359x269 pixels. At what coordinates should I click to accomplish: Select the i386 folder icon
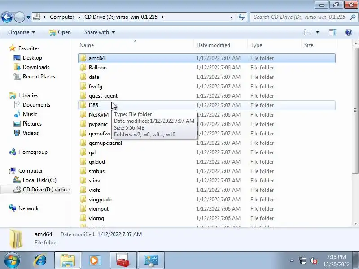pyautogui.click(x=83, y=105)
